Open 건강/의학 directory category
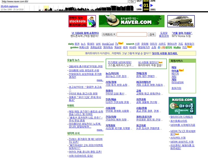Image resolution: width=208 pixels, height=161 pixels. point(111,117)
